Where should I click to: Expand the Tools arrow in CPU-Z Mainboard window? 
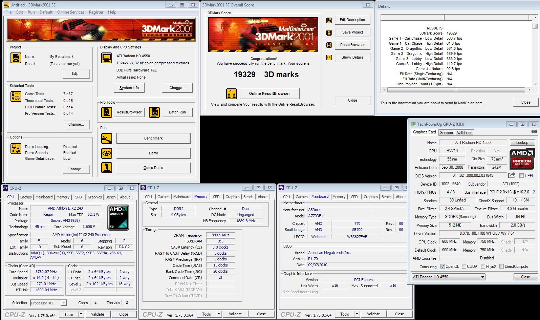[357, 314]
